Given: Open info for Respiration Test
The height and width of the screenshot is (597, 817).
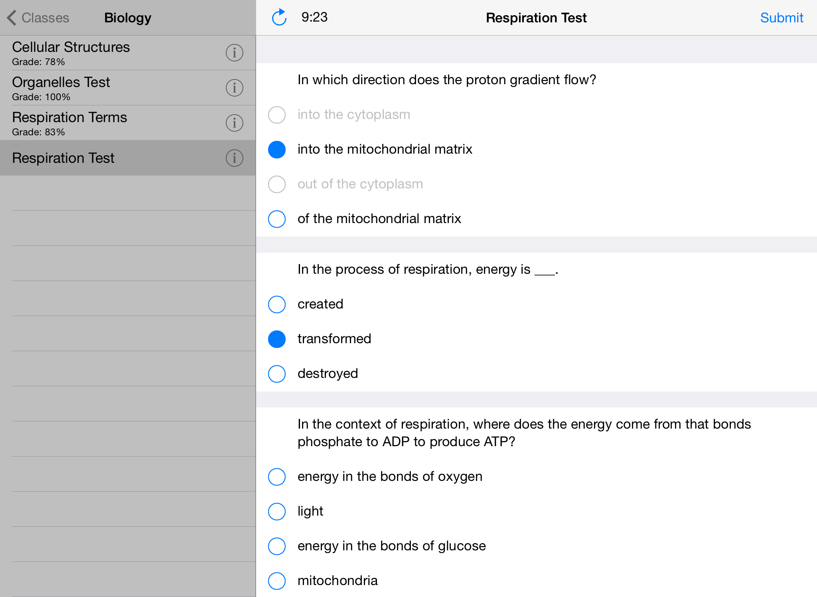Looking at the screenshot, I should pyautogui.click(x=234, y=158).
